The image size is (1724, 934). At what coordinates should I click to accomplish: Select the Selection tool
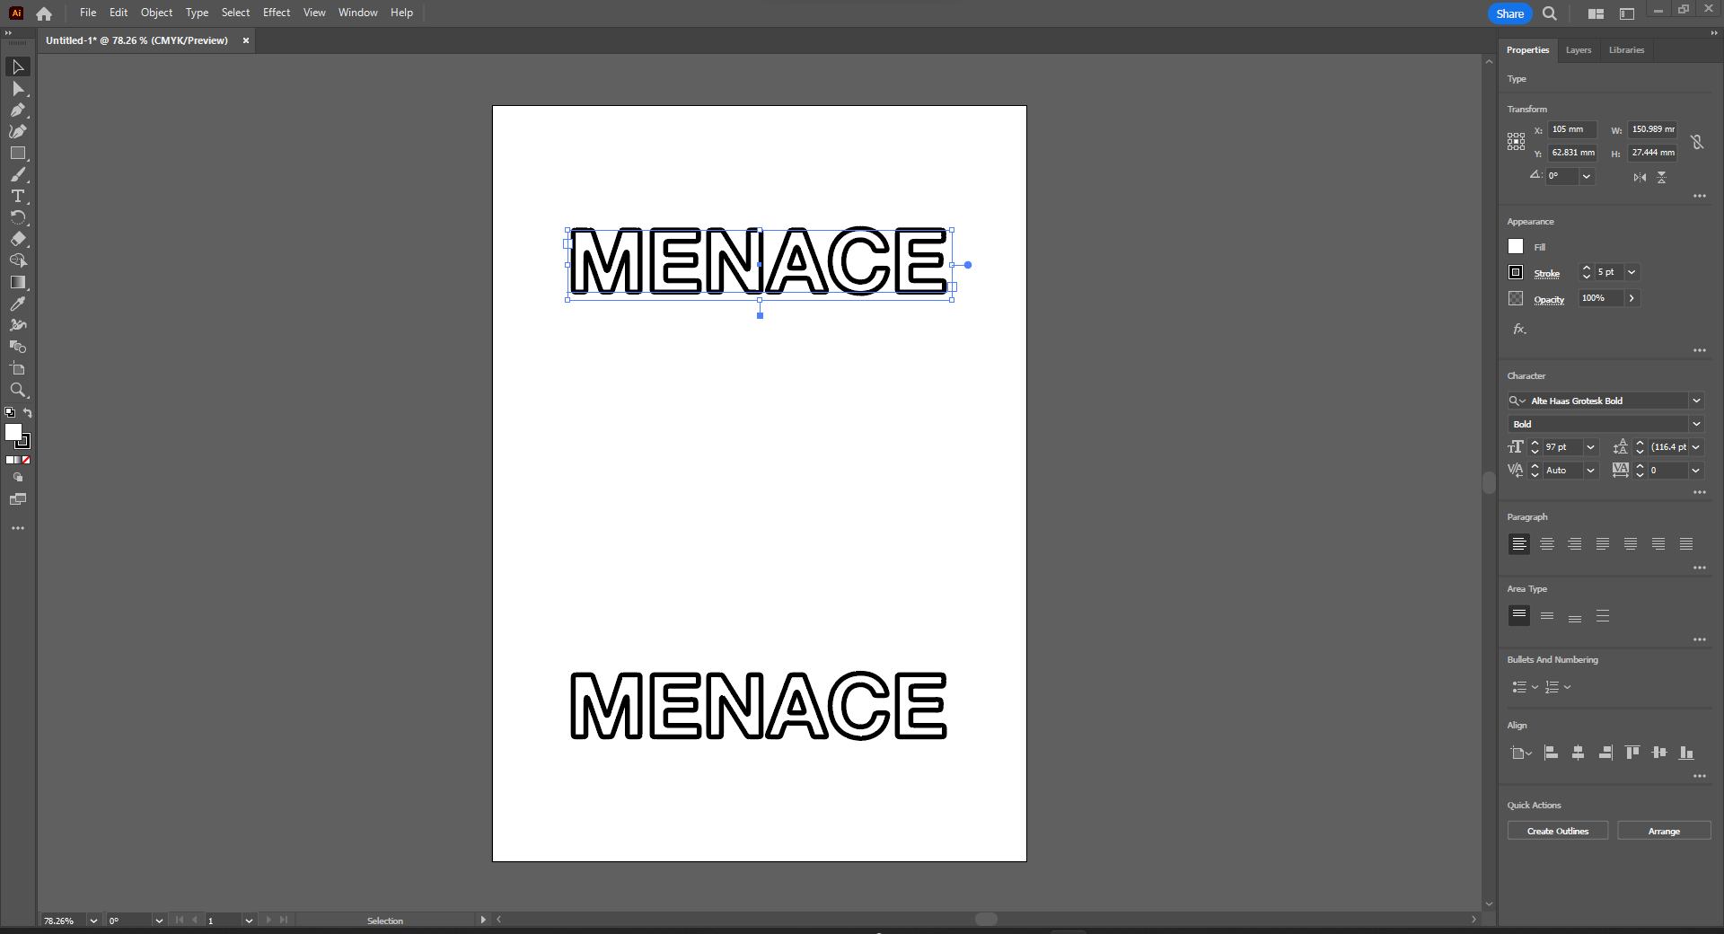tap(18, 66)
